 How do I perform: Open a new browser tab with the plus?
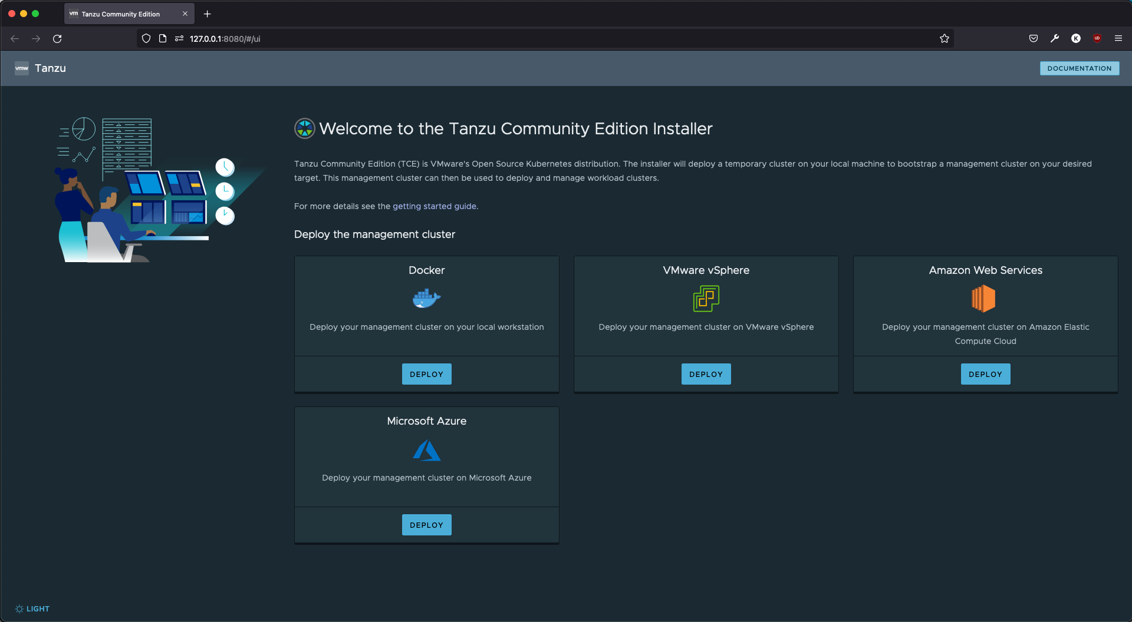click(x=207, y=14)
